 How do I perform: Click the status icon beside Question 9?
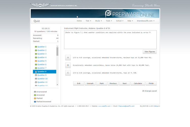[x=36, y=75]
